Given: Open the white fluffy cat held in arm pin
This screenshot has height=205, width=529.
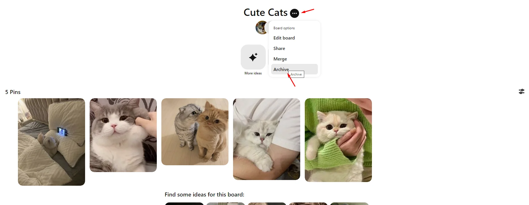Looking at the screenshot, I should [267, 139].
